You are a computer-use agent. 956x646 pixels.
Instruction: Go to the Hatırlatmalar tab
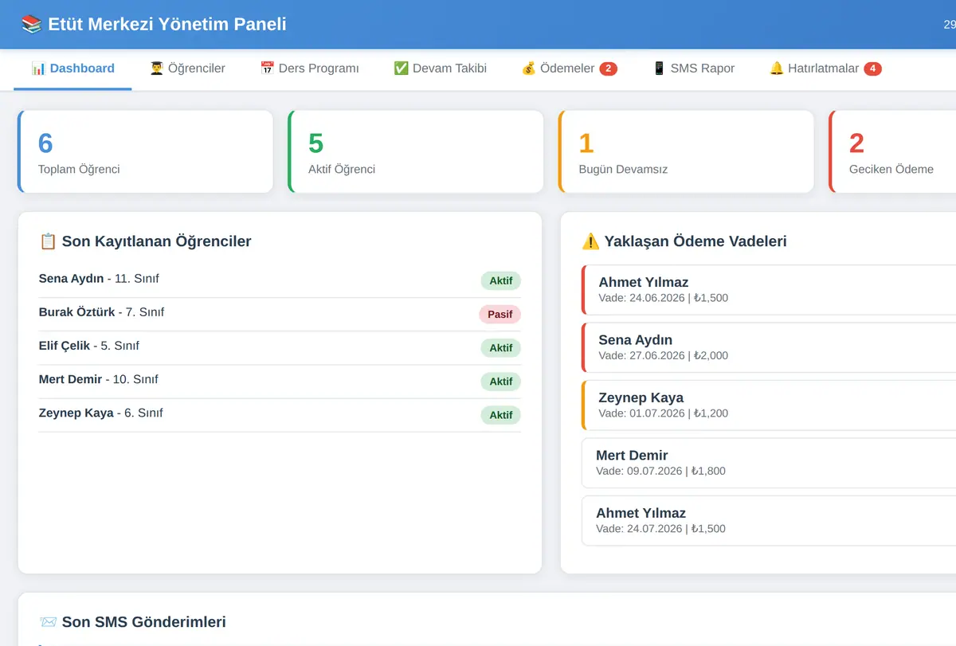(x=825, y=69)
